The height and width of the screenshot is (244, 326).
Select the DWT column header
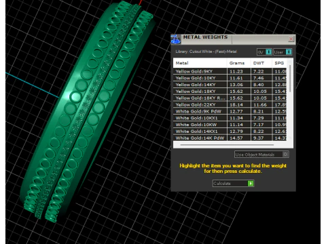pos(261,63)
